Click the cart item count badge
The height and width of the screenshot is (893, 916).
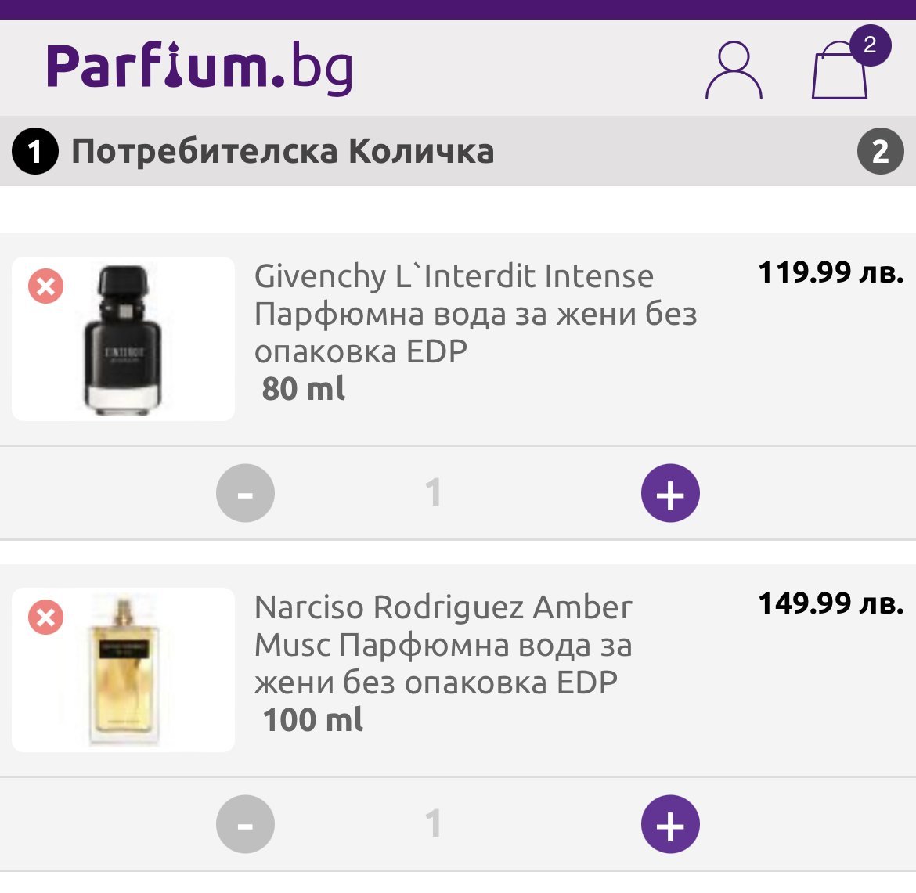[870, 45]
